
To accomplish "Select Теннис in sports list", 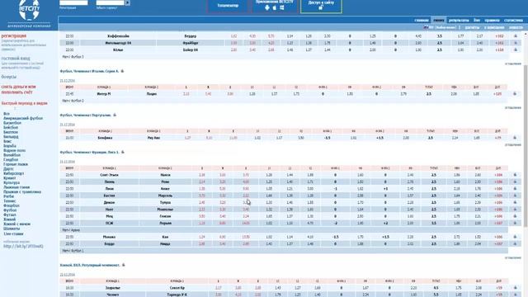I will coord(10,201).
